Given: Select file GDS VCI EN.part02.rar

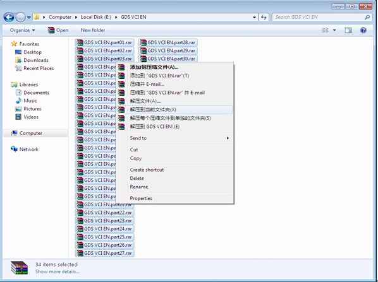Looking at the screenshot, I should point(104,50).
